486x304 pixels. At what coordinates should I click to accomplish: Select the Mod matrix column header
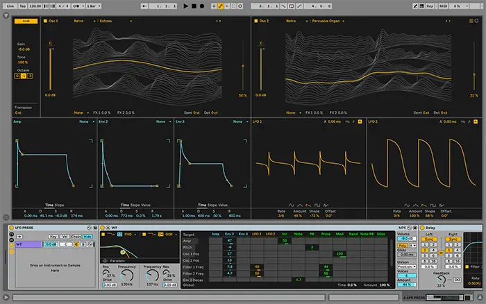(340, 234)
